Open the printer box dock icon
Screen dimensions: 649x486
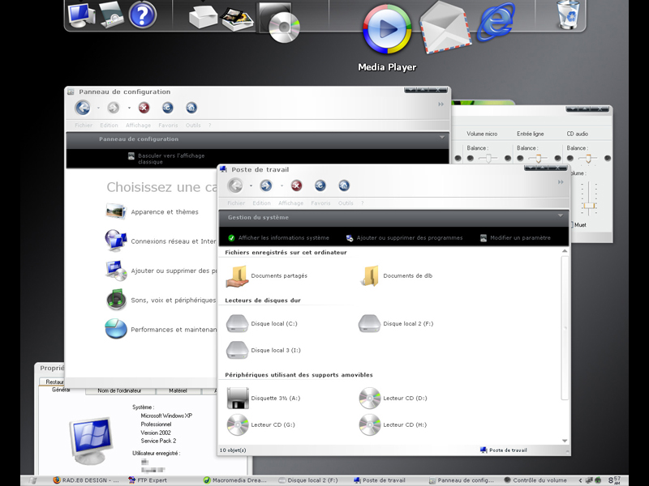[203, 15]
